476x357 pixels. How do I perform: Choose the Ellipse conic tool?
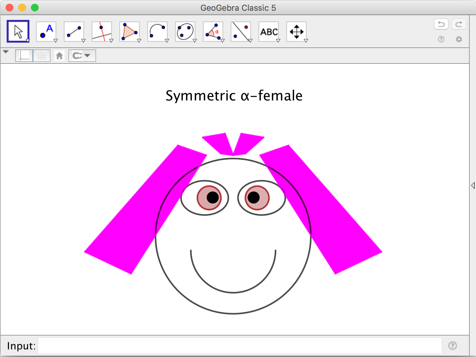click(185, 31)
